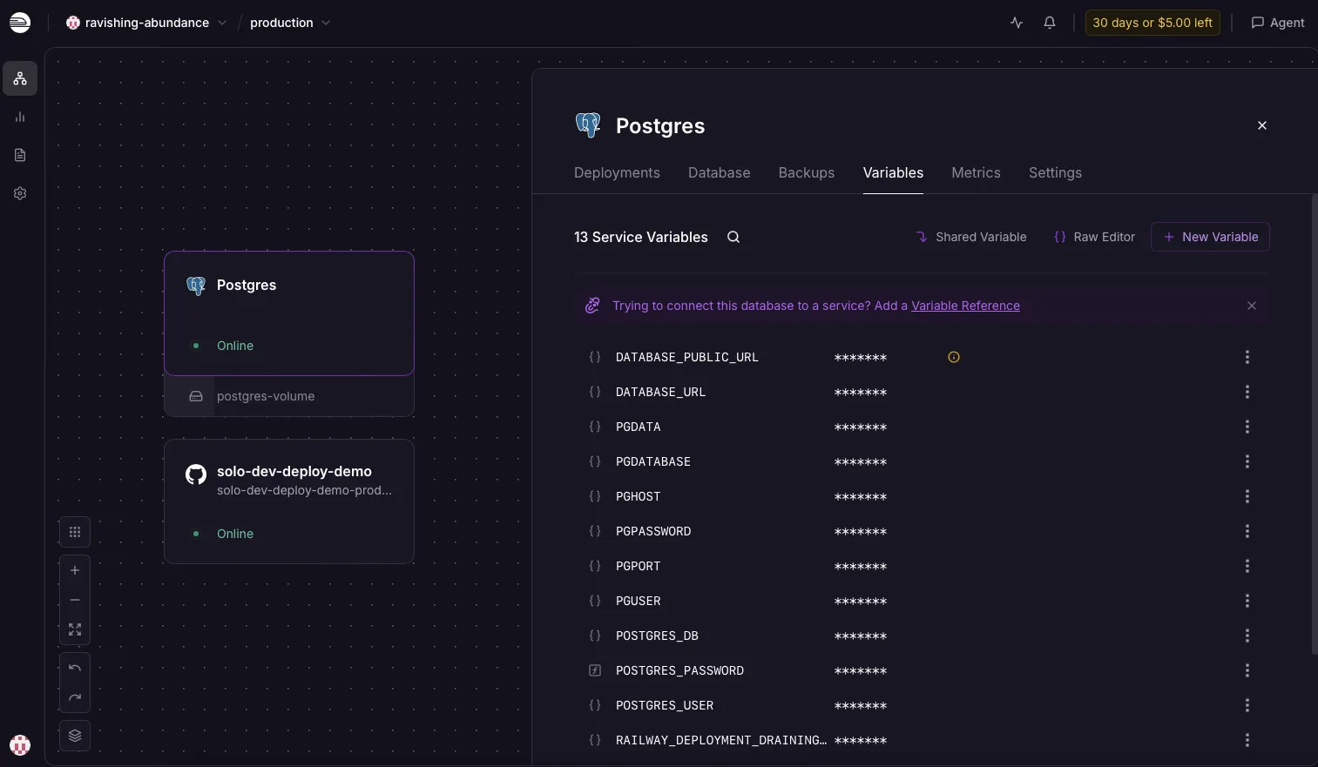
Task: Click the search icon beside Service Variables
Action: [x=733, y=237]
